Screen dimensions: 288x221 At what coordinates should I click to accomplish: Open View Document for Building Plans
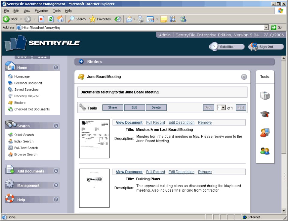click(129, 172)
